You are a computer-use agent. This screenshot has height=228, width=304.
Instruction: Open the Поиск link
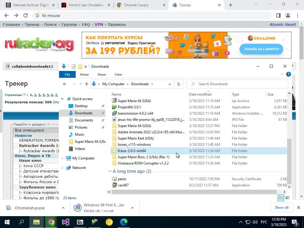[x=50, y=25]
